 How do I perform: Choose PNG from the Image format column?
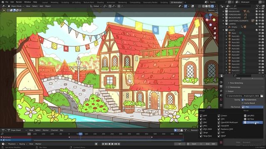click(x=205, y=123)
